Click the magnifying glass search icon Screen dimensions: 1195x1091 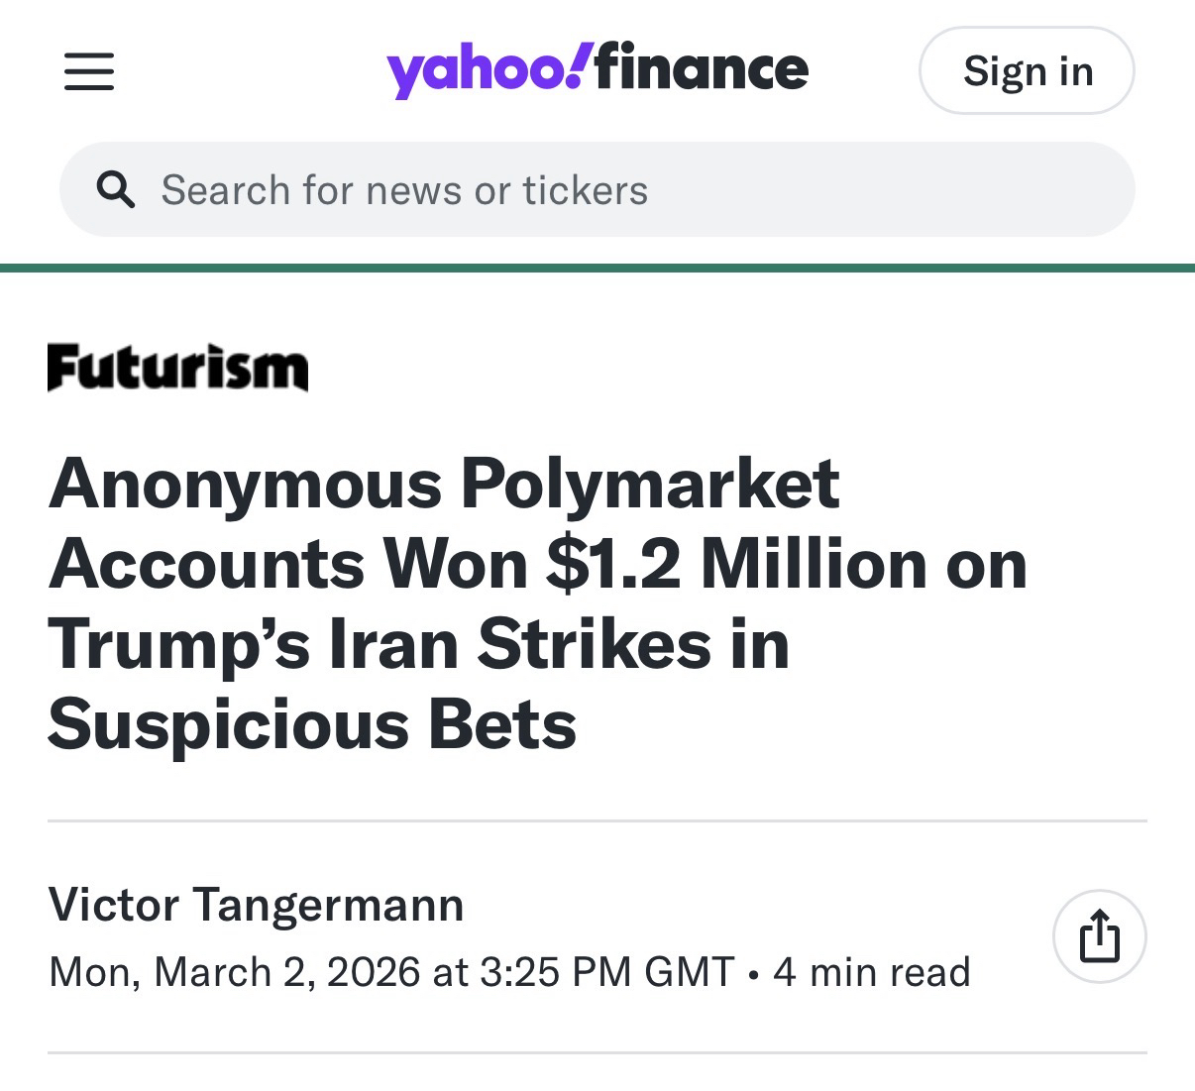pos(115,189)
